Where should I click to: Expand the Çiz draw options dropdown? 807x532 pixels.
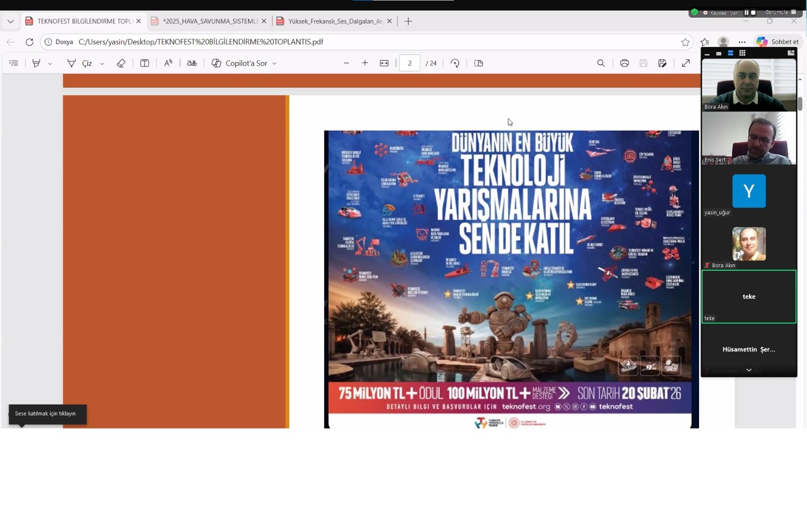point(102,64)
